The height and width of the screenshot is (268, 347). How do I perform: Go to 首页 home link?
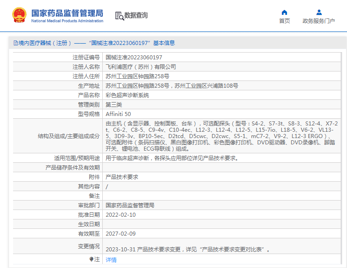(284, 21)
